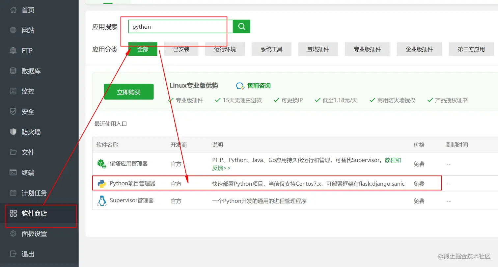The width and height of the screenshot is (498, 267).
Task: Click the 价格 column header
Action: coord(419,145)
